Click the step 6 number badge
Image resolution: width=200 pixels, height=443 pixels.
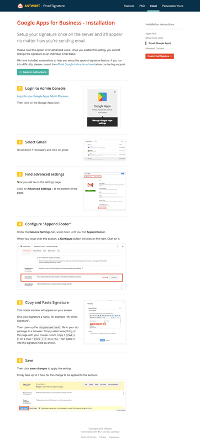click(20, 360)
